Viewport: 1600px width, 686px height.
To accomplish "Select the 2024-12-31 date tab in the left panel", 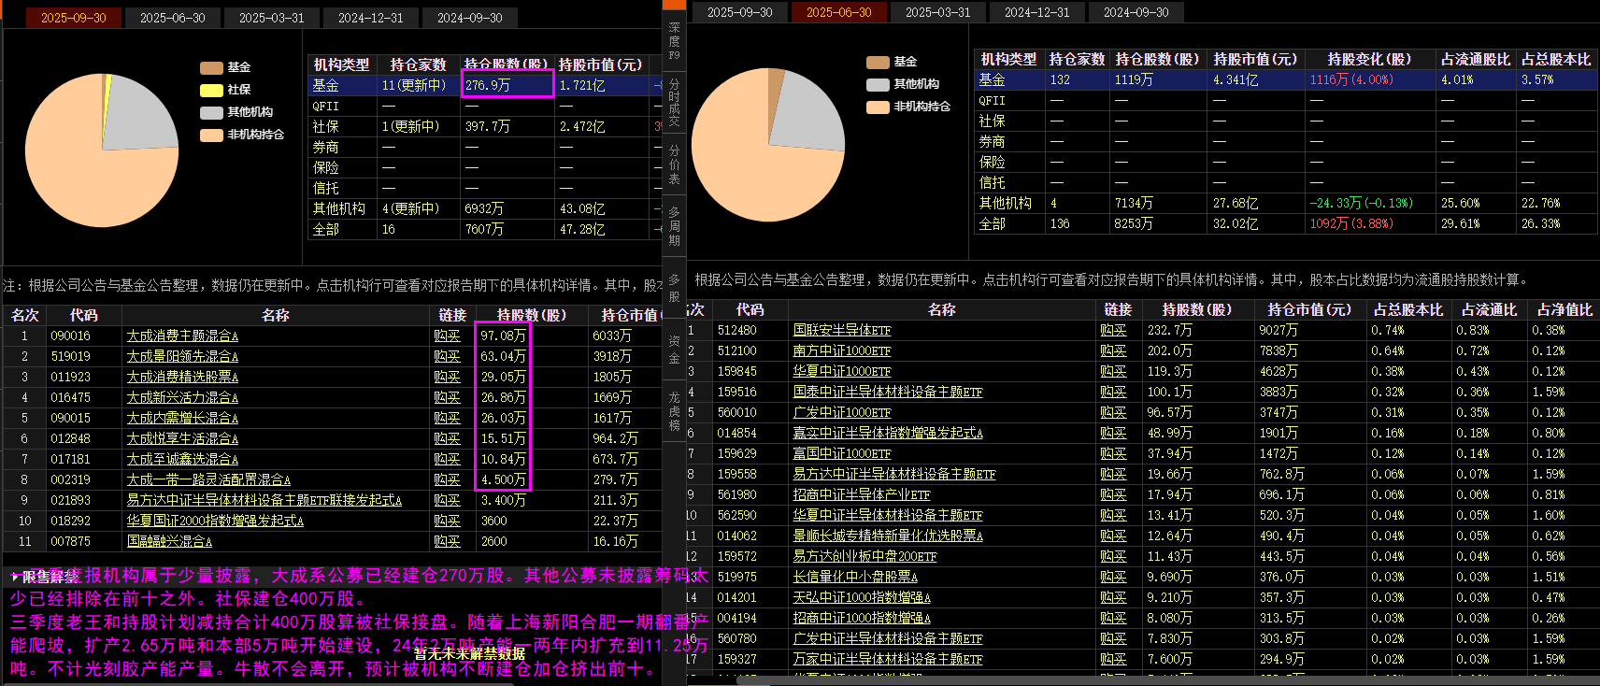I will tap(370, 18).
